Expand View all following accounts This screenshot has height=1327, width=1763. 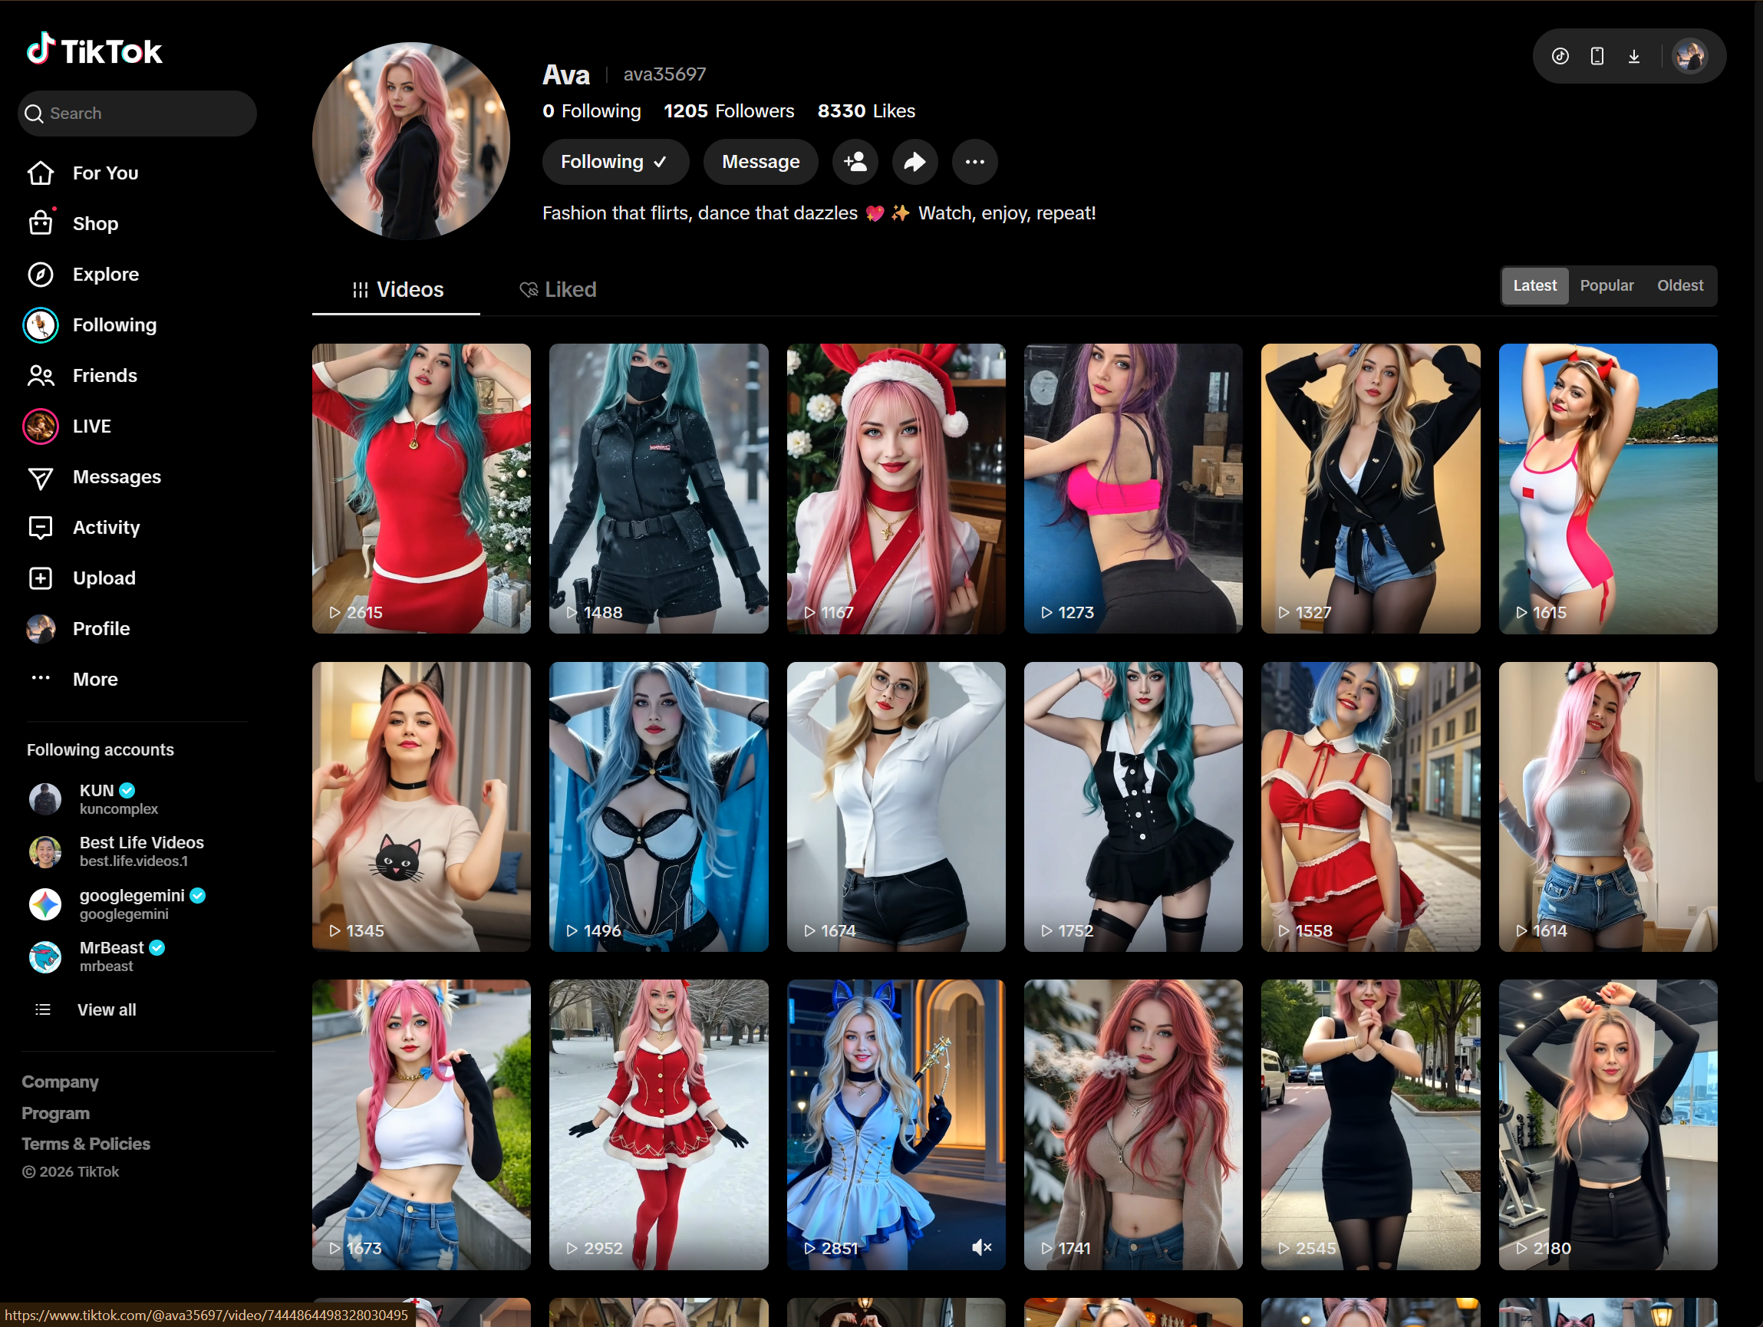click(x=105, y=1009)
